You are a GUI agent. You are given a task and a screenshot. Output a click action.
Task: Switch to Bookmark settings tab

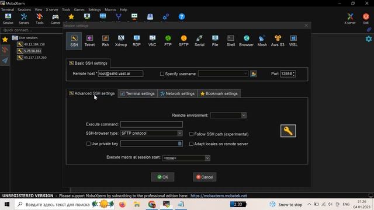[x=219, y=93]
